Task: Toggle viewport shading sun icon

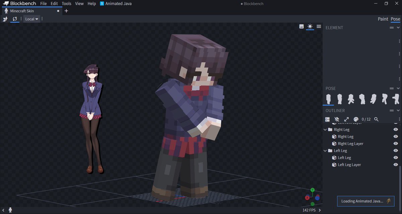Action: coord(310,26)
